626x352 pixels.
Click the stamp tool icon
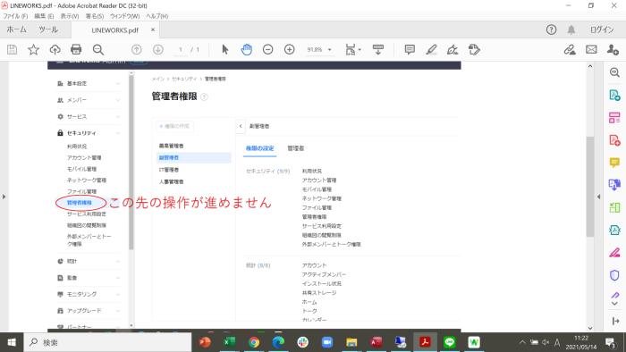[x=474, y=49]
